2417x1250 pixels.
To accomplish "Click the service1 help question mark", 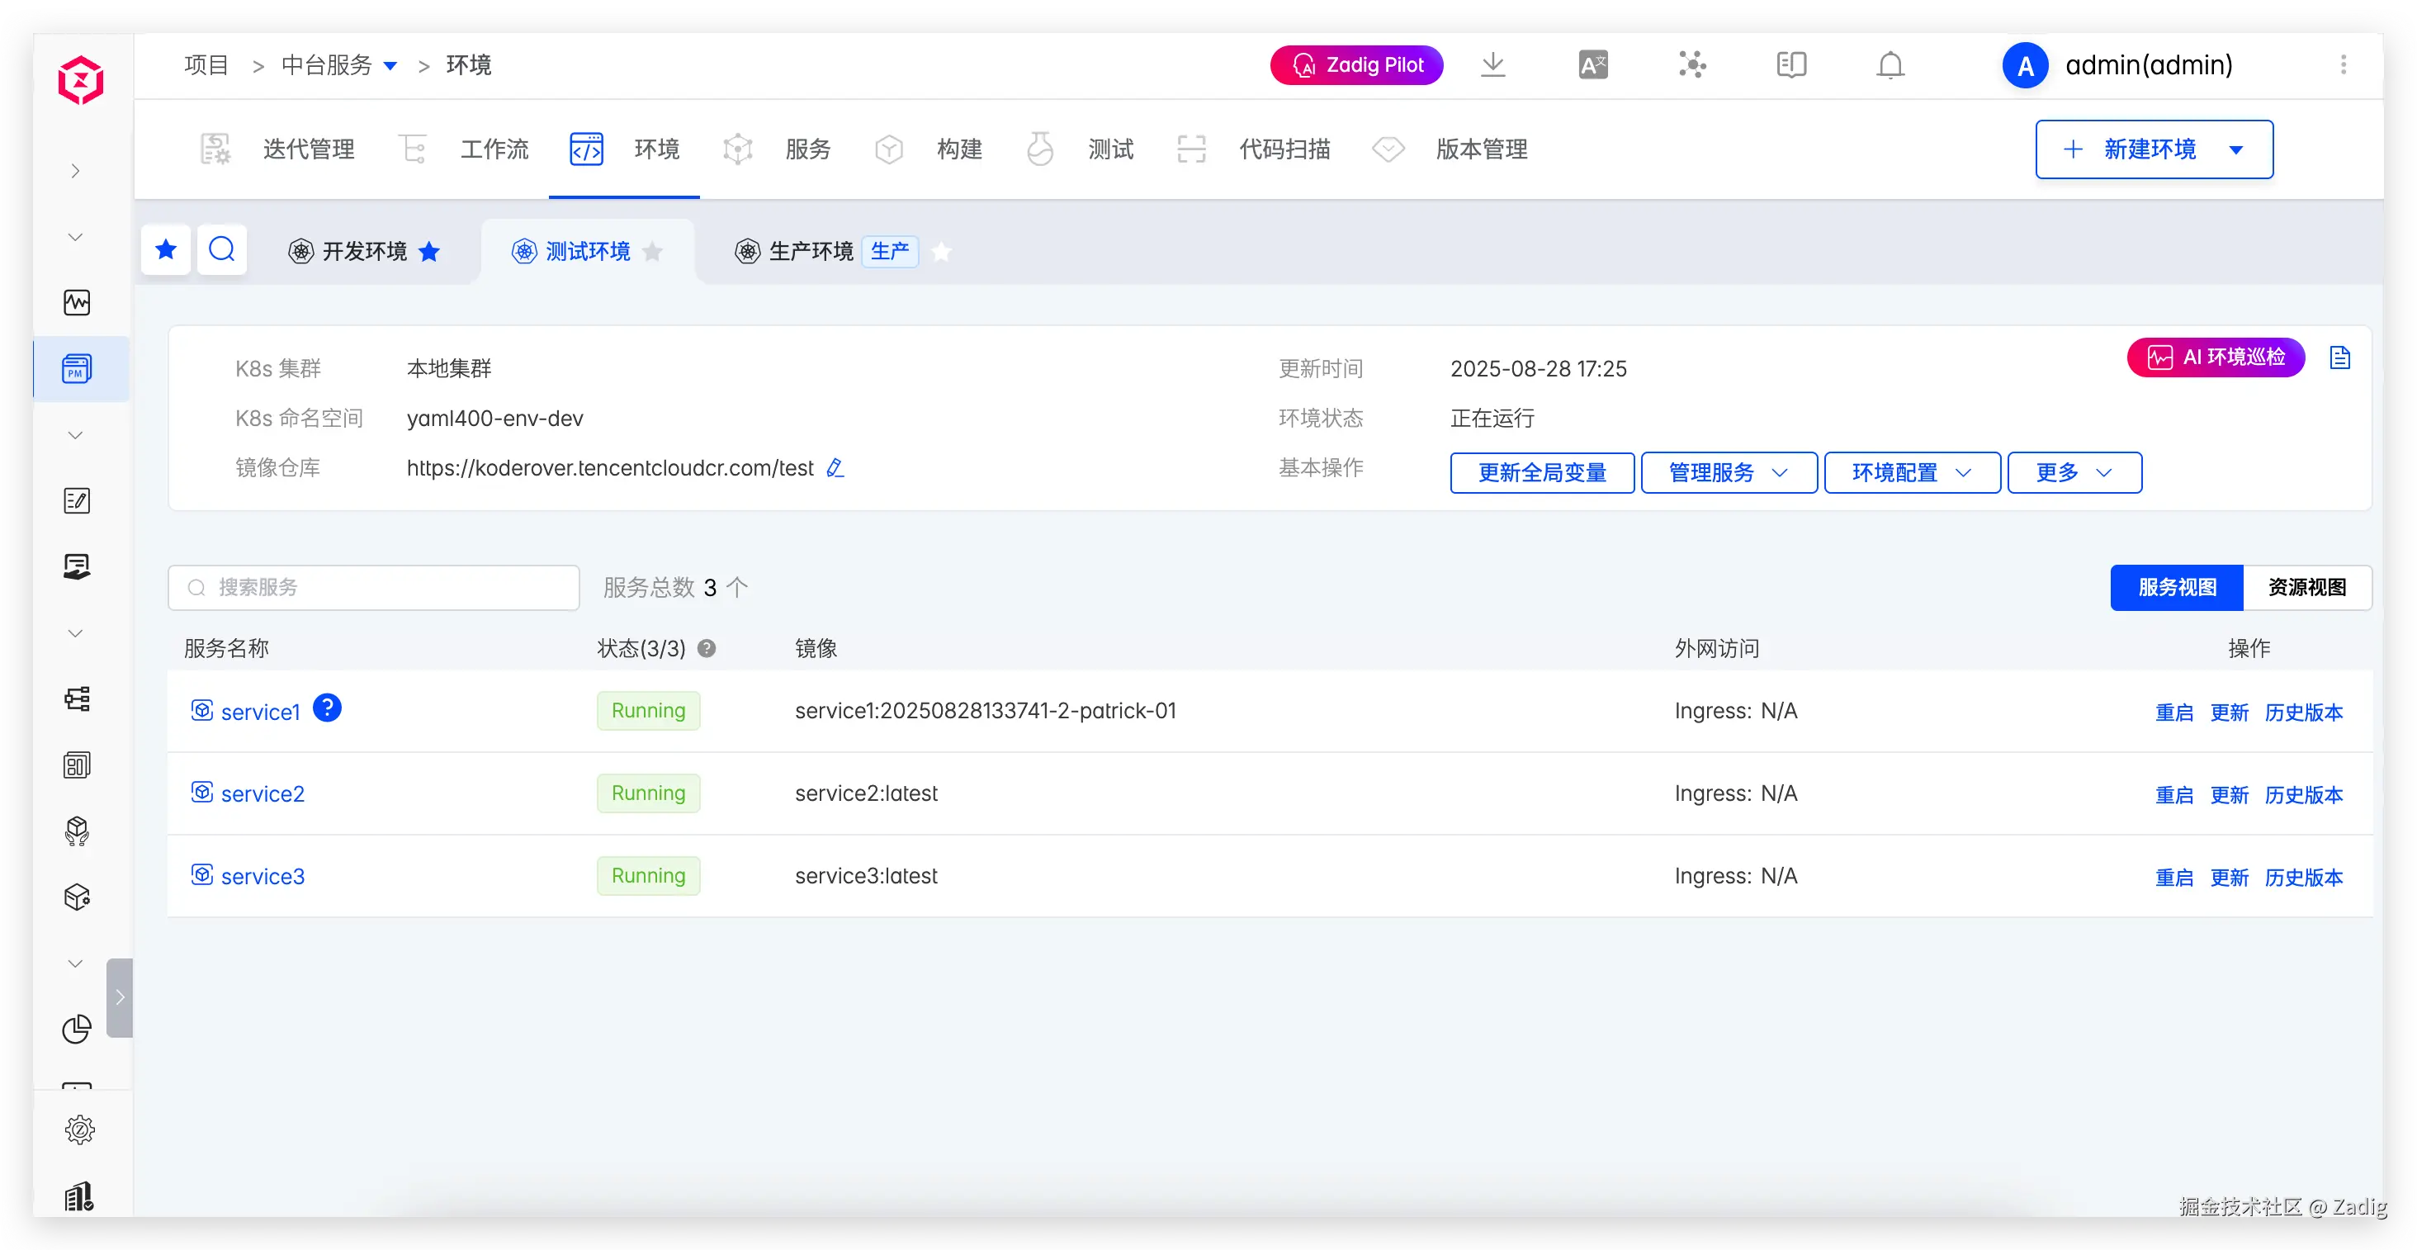I will point(327,708).
